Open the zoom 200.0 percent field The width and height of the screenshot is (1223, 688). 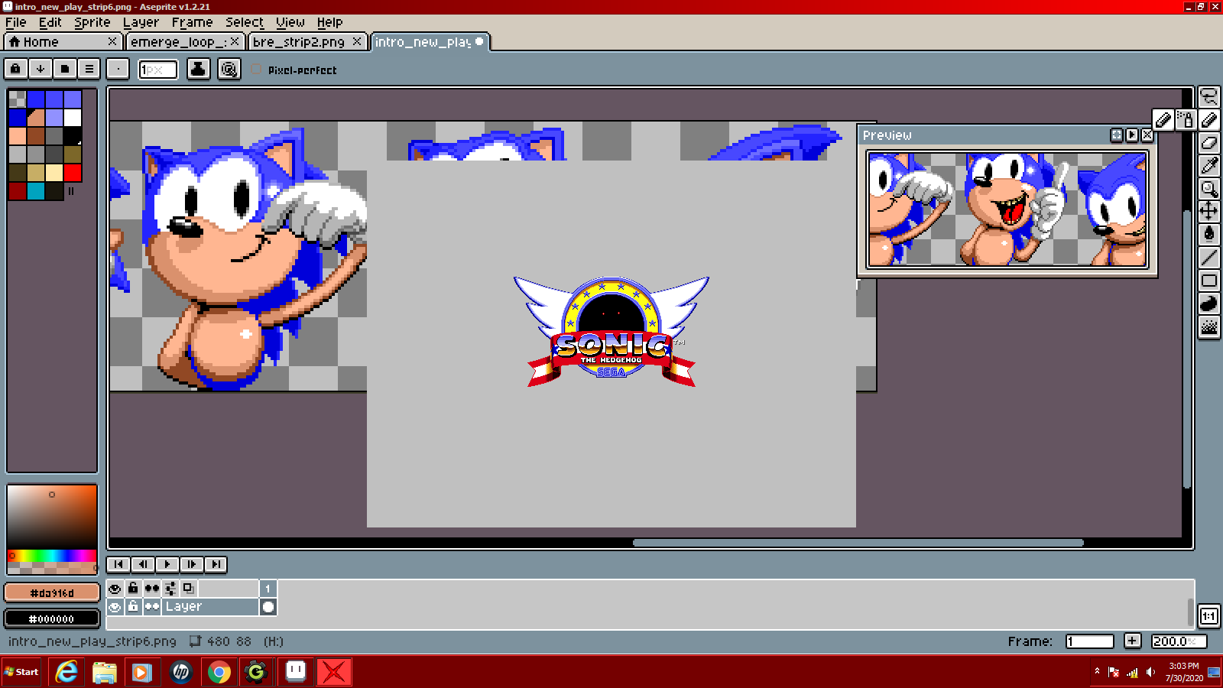[1179, 641]
